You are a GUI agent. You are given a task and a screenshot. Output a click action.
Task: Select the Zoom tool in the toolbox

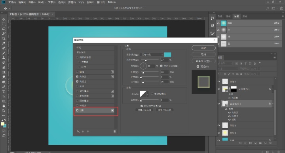point(4,111)
